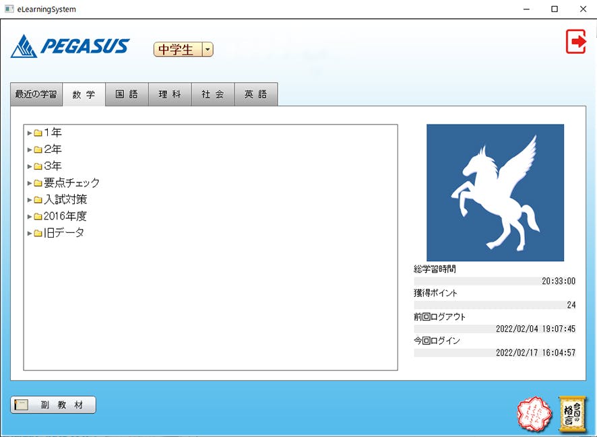This screenshot has height=437, width=597.
Task: Switch to the 英語 tab
Action: (x=256, y=95)
